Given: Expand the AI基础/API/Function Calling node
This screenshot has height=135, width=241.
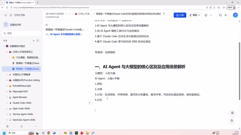Looking at the screenshot, I should click(7, 80).
